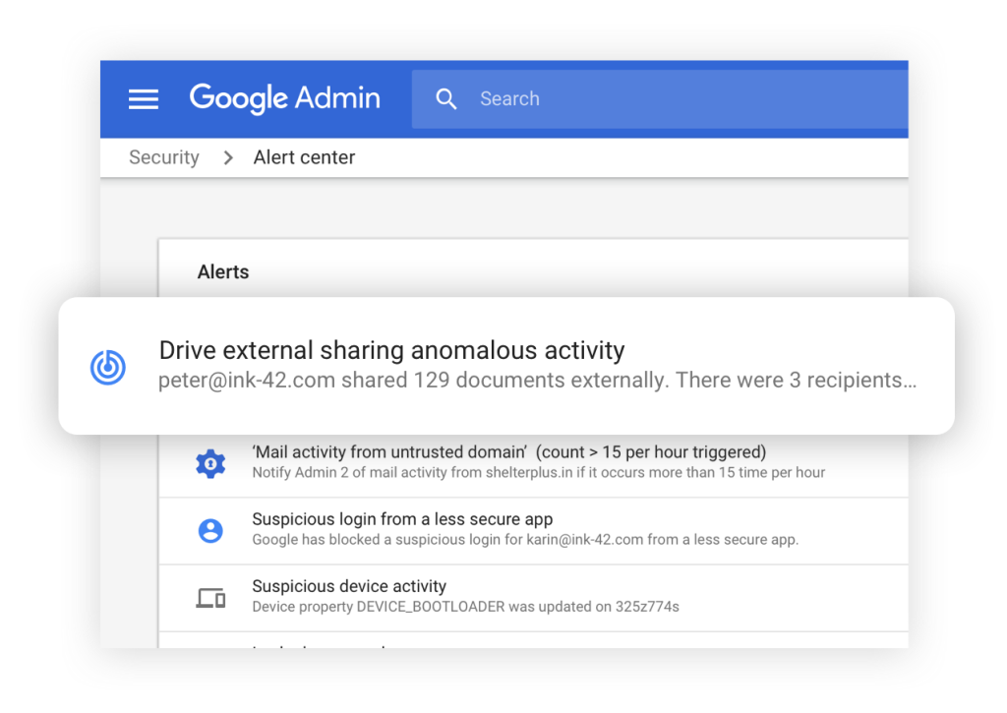Click the Alerts panel heading

(223, 271)
